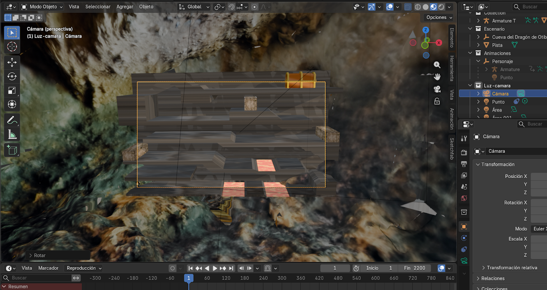
Task: Open the Agregar menu
Action: click(125, 7)
